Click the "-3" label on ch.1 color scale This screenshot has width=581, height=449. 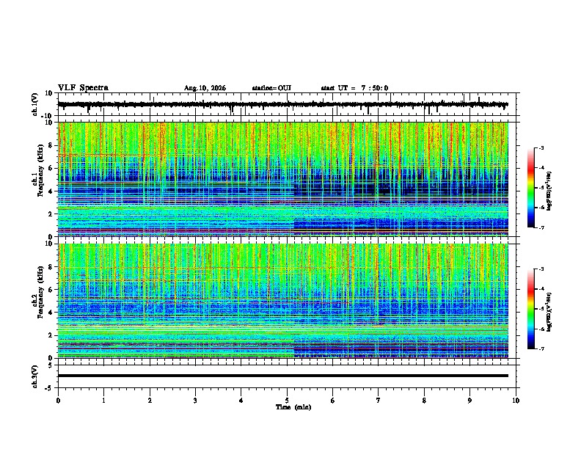point(541,147)
